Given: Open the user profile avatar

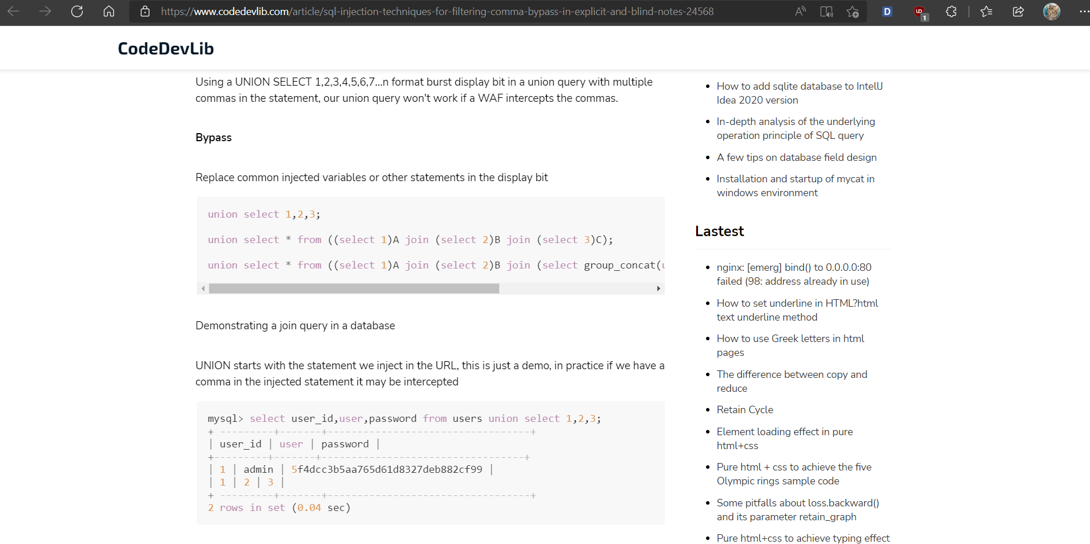Looking at the screenshot, I should tap(1052, 12).
